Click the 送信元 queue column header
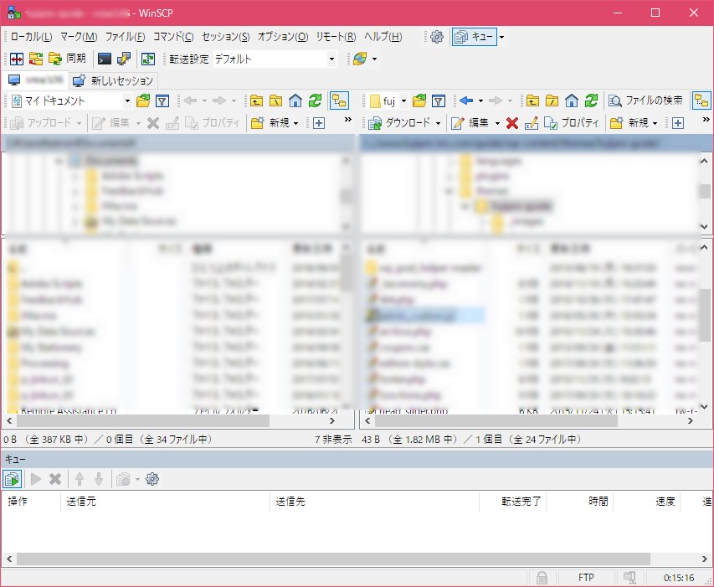The image size is (714, 587). coord(165,502)
